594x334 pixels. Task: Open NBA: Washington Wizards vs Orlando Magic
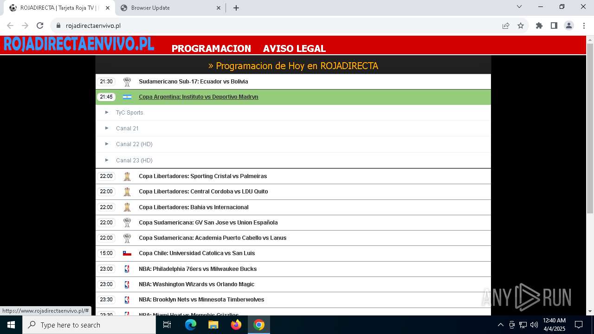(196, 284)
